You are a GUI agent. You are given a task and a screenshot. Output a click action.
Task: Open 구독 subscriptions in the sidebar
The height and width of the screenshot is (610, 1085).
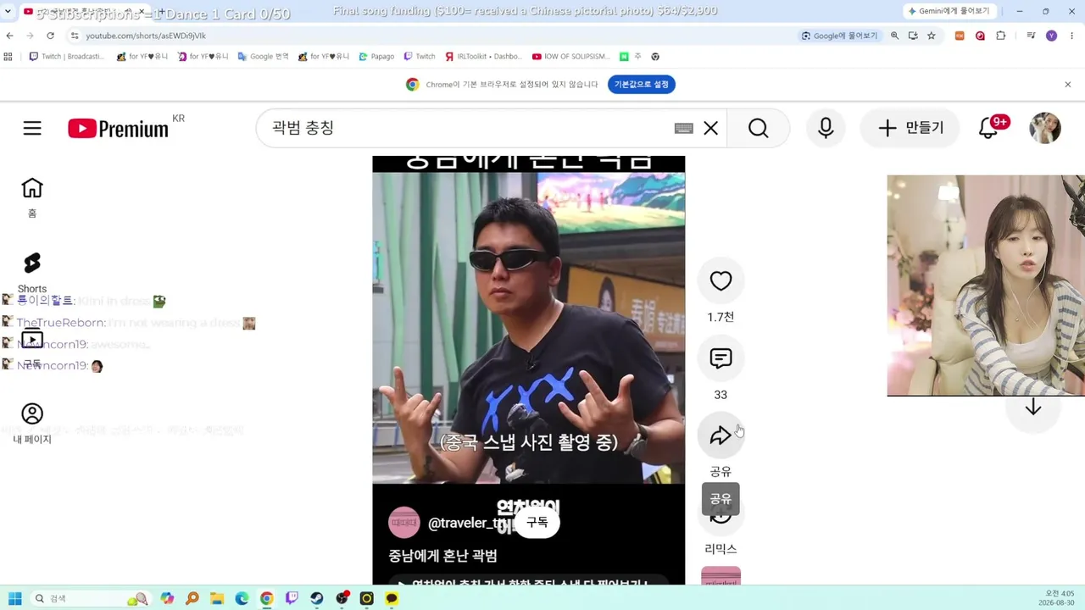[x=32, y=348]
